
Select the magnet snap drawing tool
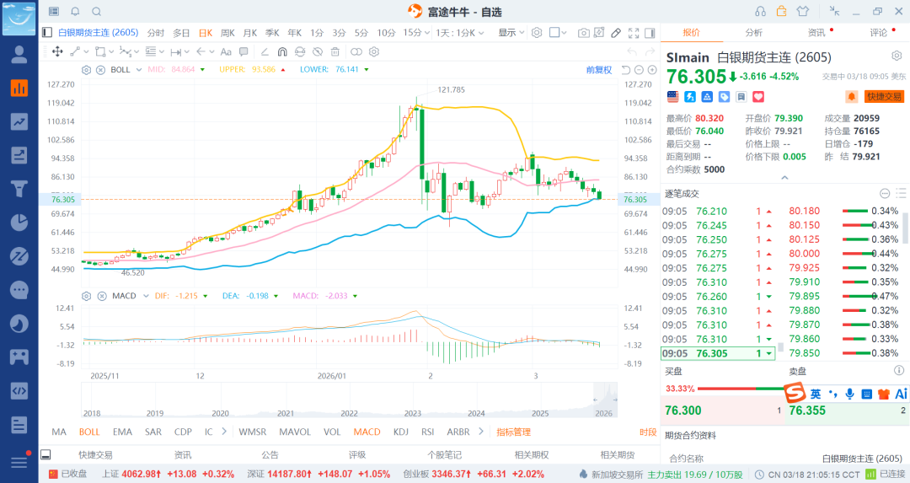point(282,51)
